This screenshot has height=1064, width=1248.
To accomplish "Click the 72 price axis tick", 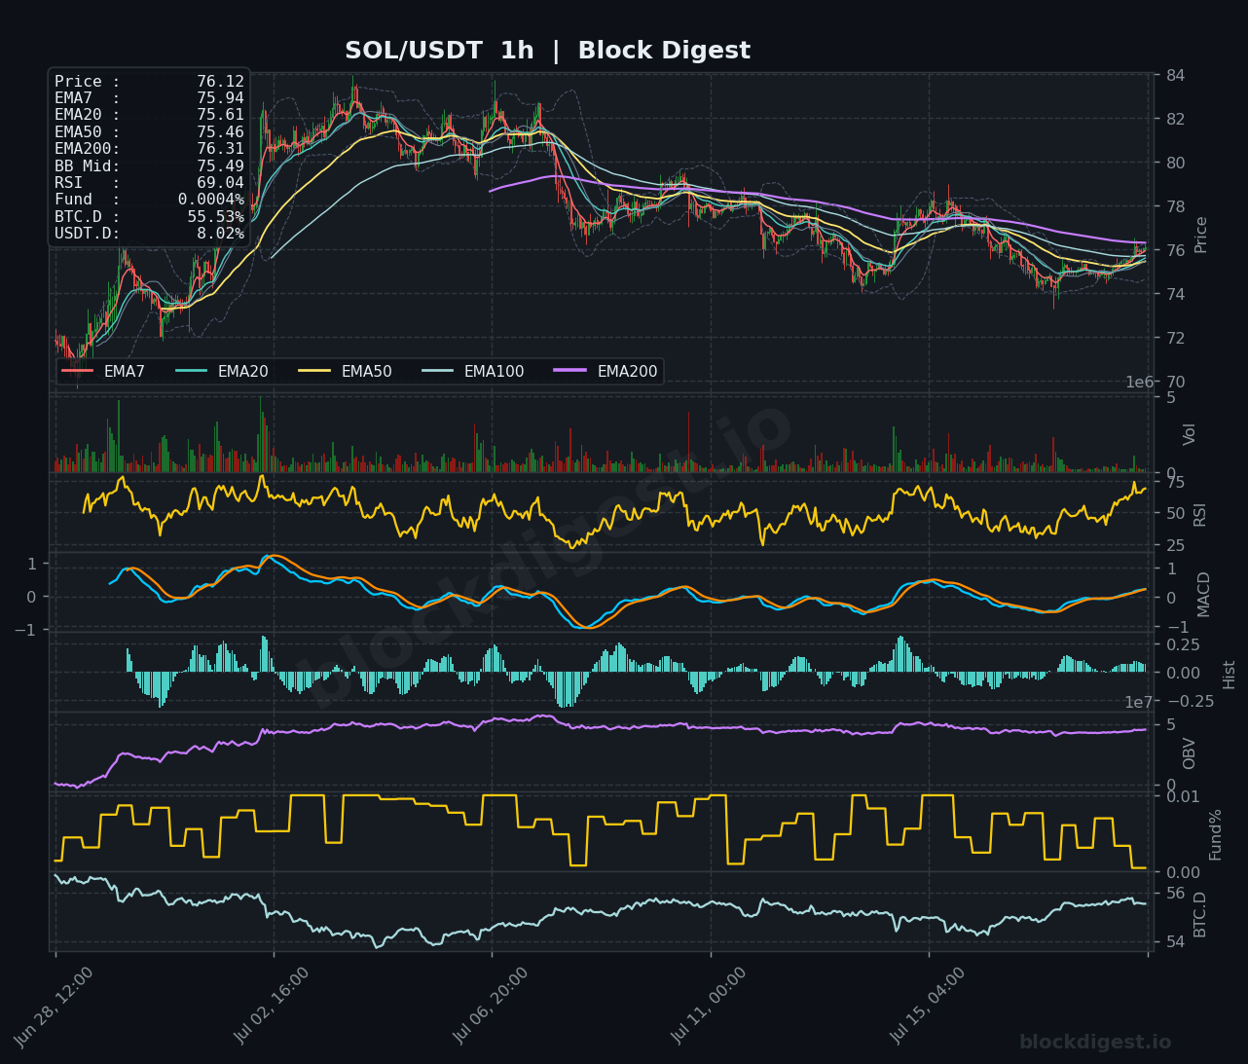I will [1175, 338].
